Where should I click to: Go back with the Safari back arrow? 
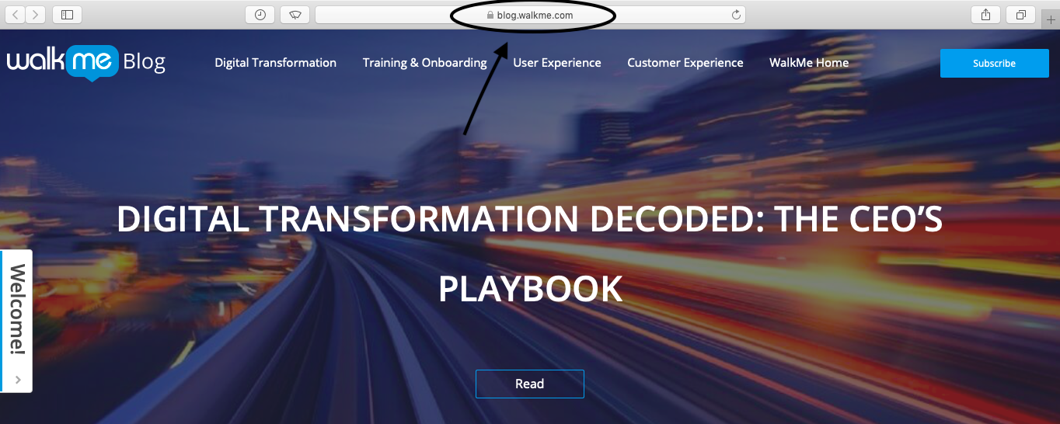(x=16, y=15)
